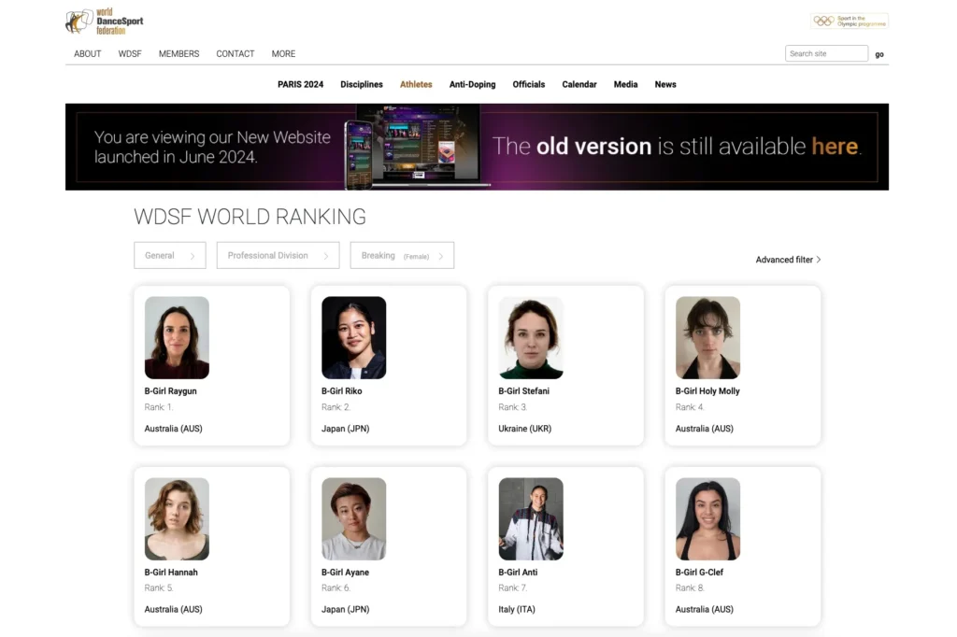Viewport: 957px width, 637px height.
Task: Click the B-Girl Stefani name link
Action: point(523,391)
